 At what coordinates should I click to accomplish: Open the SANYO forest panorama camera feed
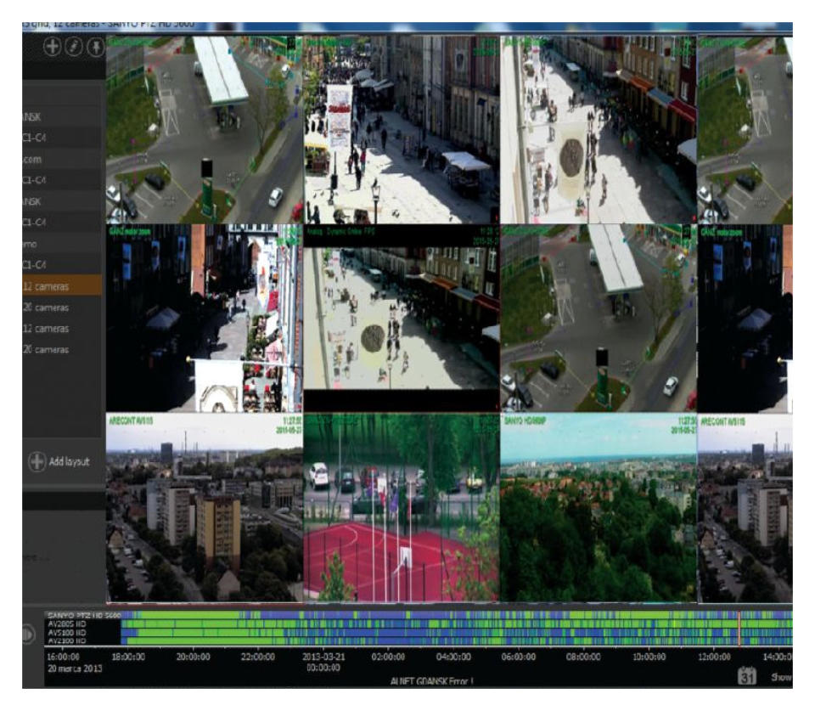(598, 506)
